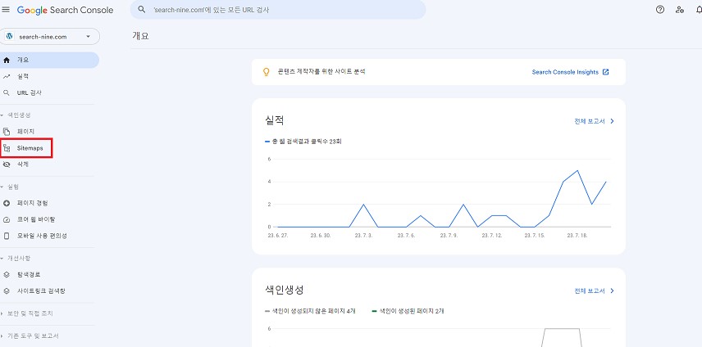Click the chevron arrow in 실적 card header
Image resolution: width=702 pixels, height=347 pixels.
[612, 121]
